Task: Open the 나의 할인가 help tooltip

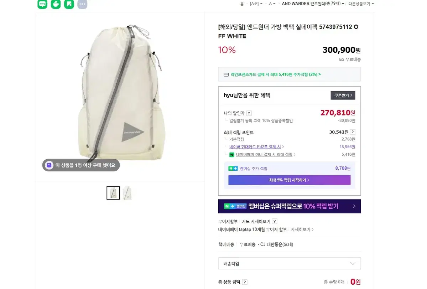Action: [249, 113]
